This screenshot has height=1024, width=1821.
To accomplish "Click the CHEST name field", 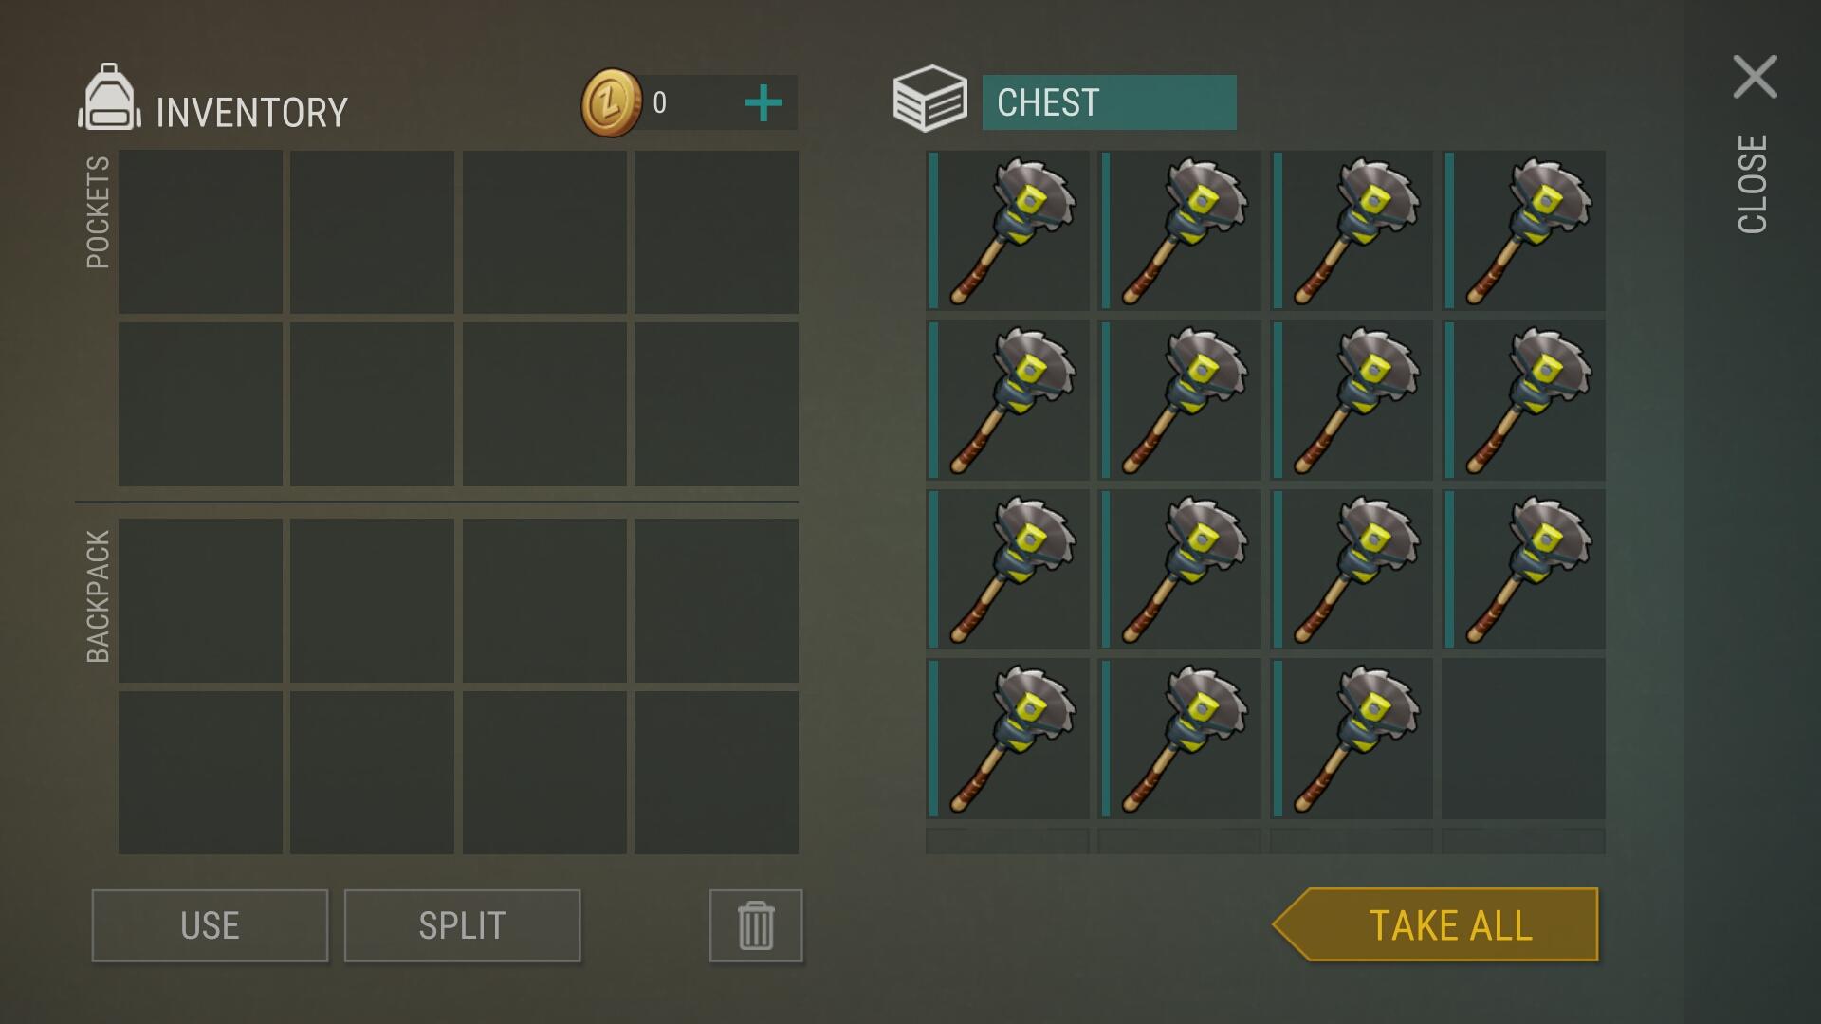I will coord(1110,102).
